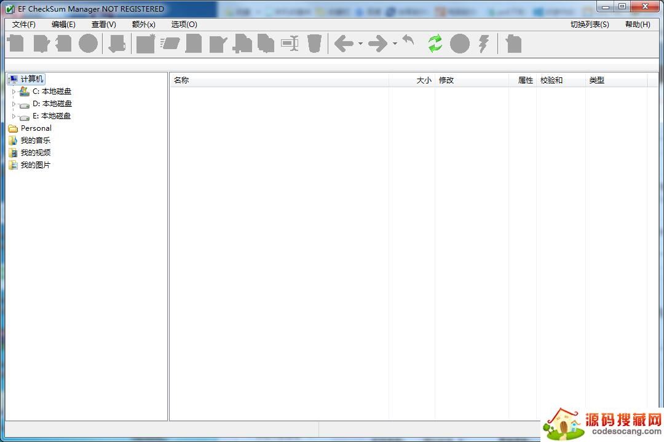This screenshot has width=664, height=442.
Task: Open the 选项(O) menu
Action: pos(183,25)
